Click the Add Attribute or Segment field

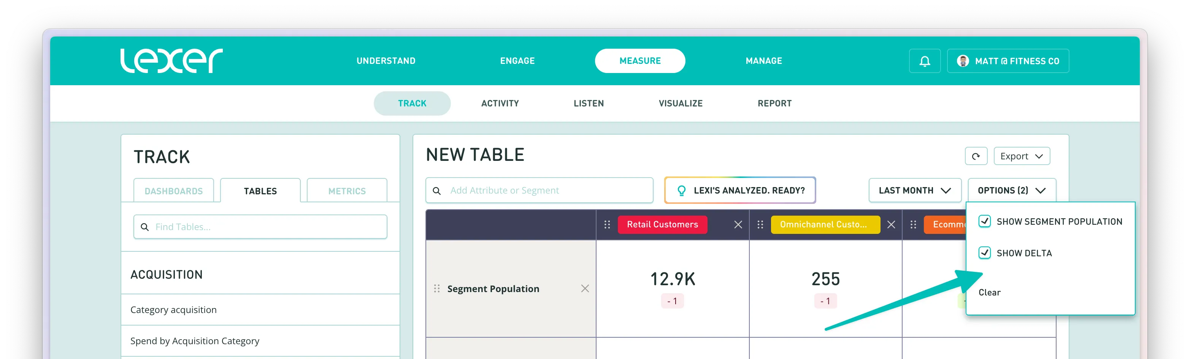point(539,191)
